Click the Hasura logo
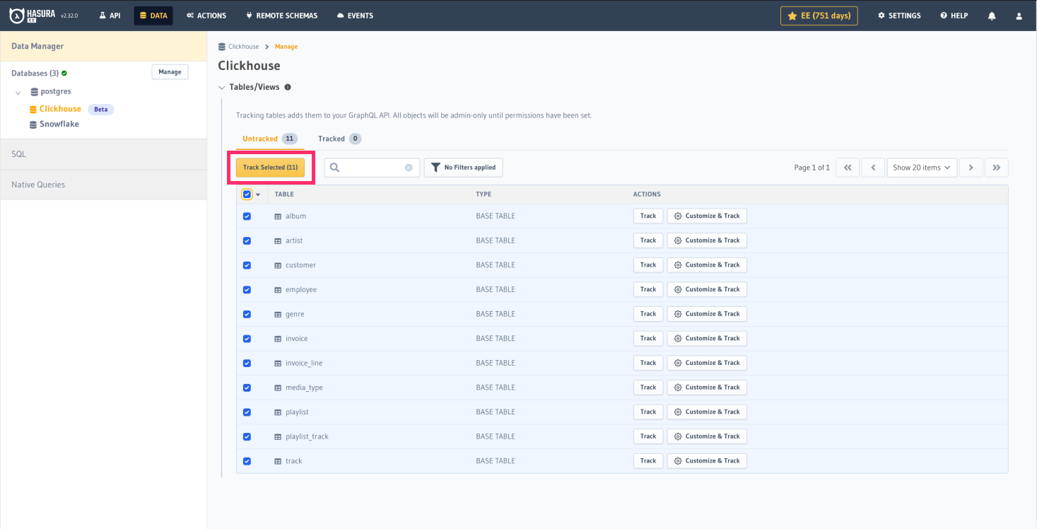 tap(33, 15)
